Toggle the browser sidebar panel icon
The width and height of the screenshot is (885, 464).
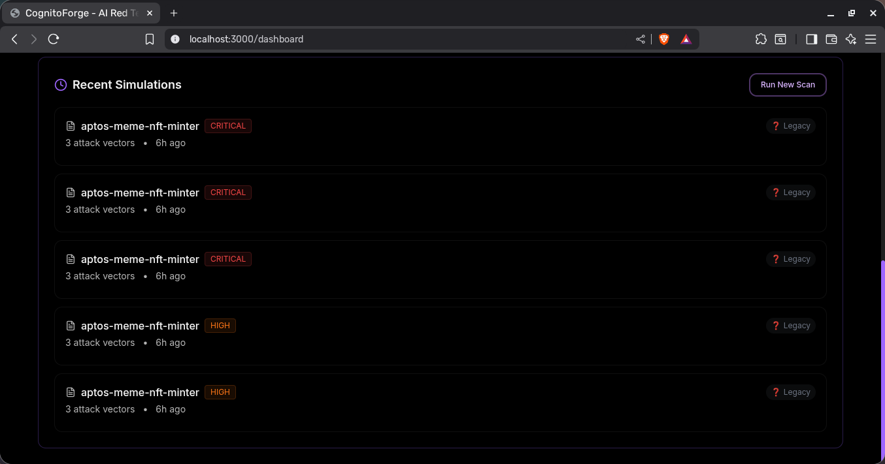pos(811,39)
